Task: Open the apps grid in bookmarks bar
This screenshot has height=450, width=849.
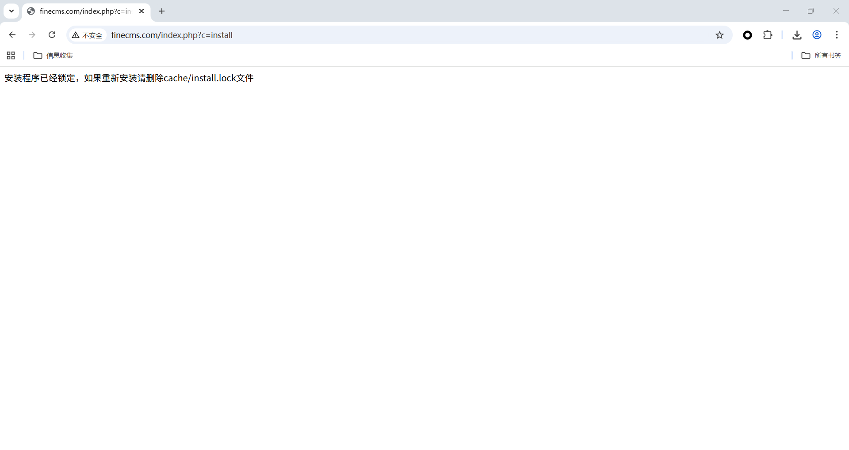Action: pyautogui.click(x=11, y=55)
